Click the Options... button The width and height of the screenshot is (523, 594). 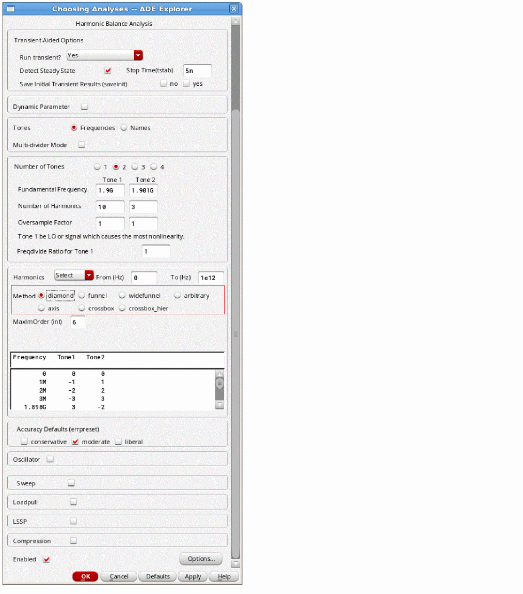[201, 559]
